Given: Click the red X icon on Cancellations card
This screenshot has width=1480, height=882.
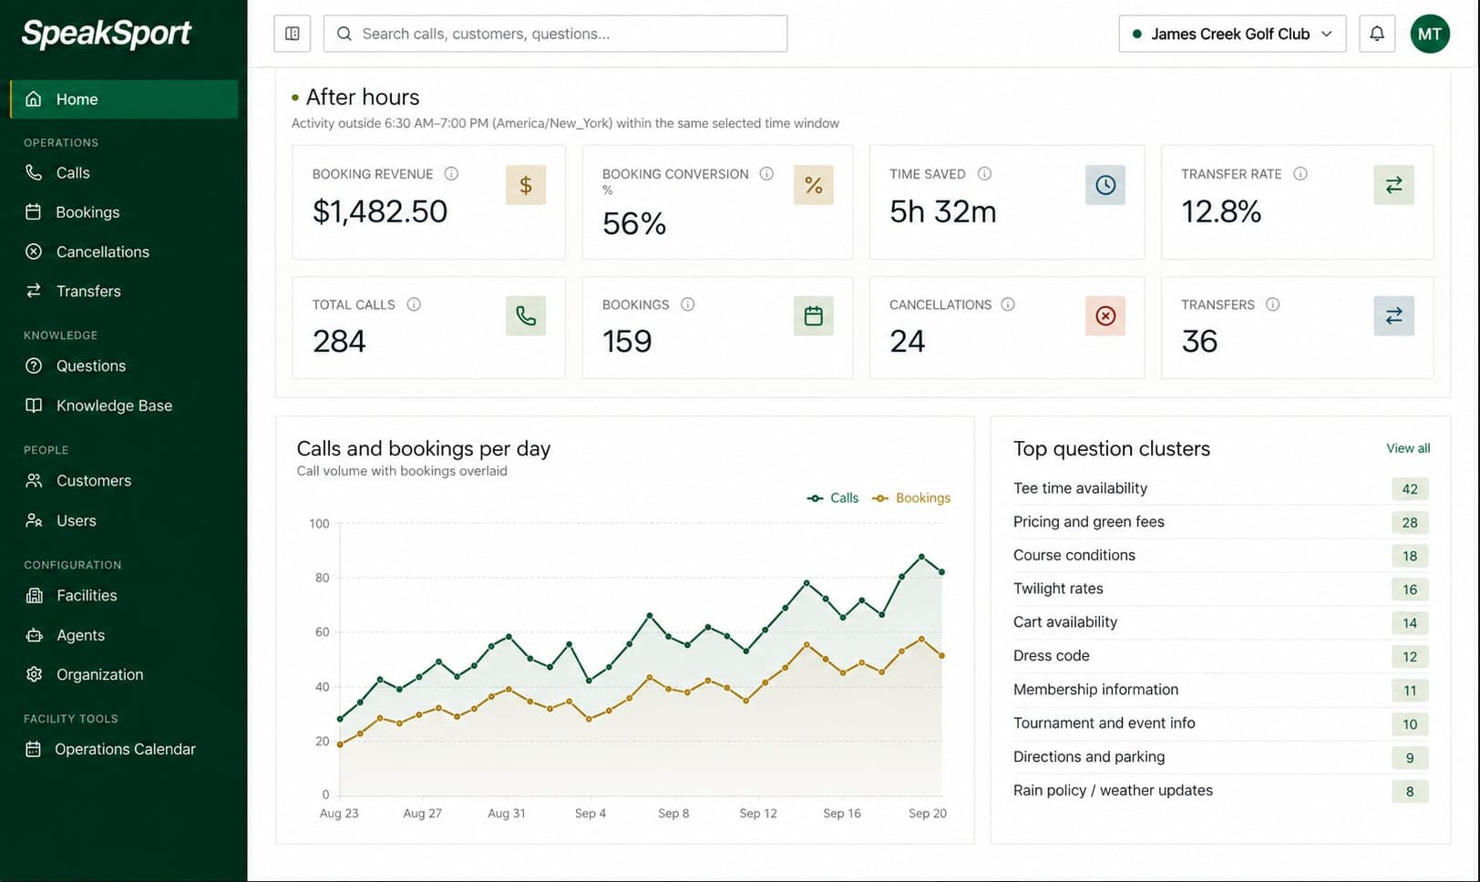Looking at the screenshot, I should coord(1105,315).
